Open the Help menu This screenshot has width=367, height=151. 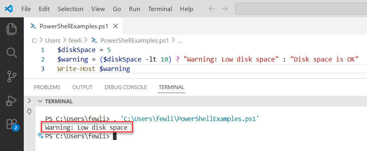(187, 9)
